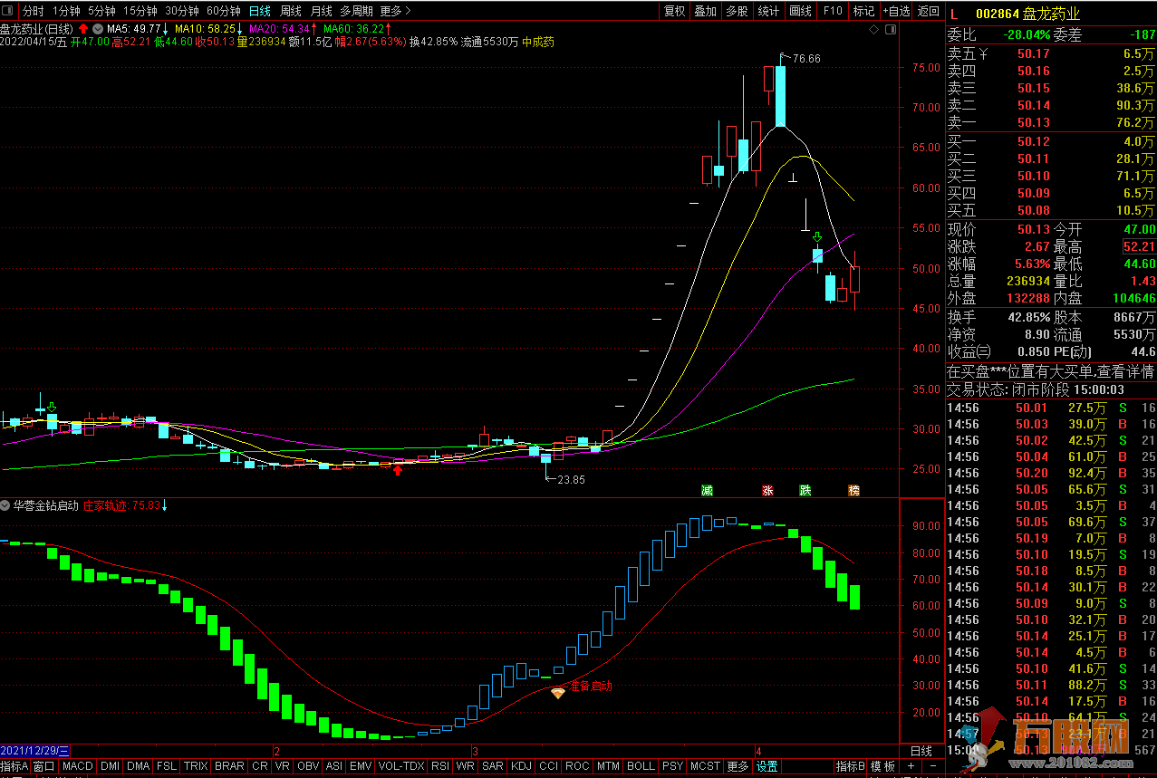Screen dimensions: 1157x778
Task: Click stock name 盘龙药业 in quote panel
Action: coord(1052,14)
